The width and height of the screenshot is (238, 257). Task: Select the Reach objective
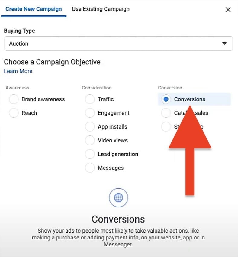(14, 113)
